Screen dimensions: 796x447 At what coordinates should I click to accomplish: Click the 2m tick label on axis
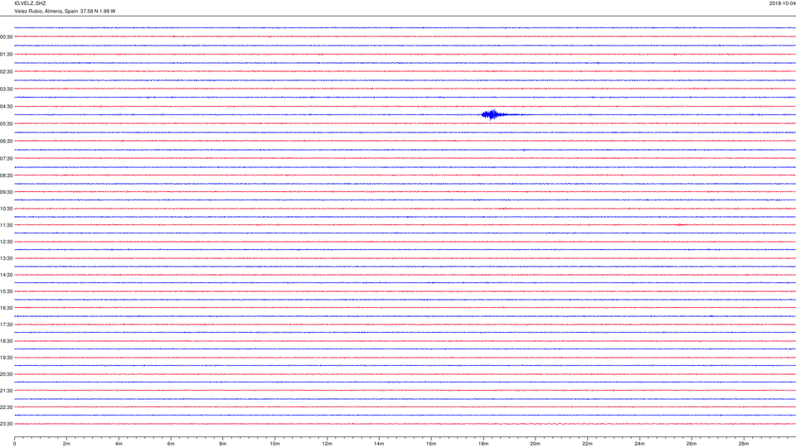(66, 444)
